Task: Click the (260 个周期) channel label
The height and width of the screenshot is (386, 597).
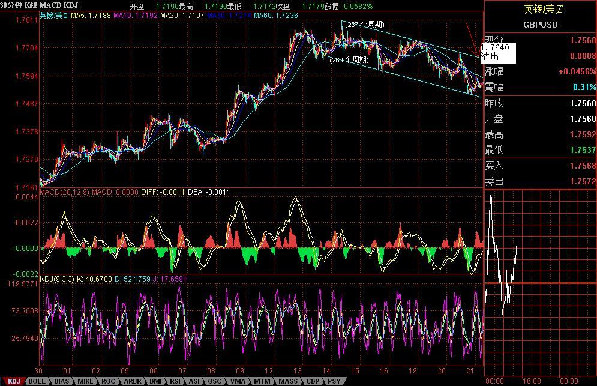Action: click(349, 60)
